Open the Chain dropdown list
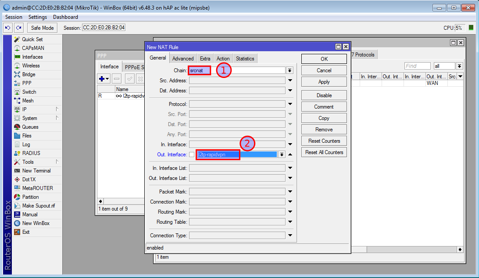This screenshot has height=278, width=479. pos(290,70)
